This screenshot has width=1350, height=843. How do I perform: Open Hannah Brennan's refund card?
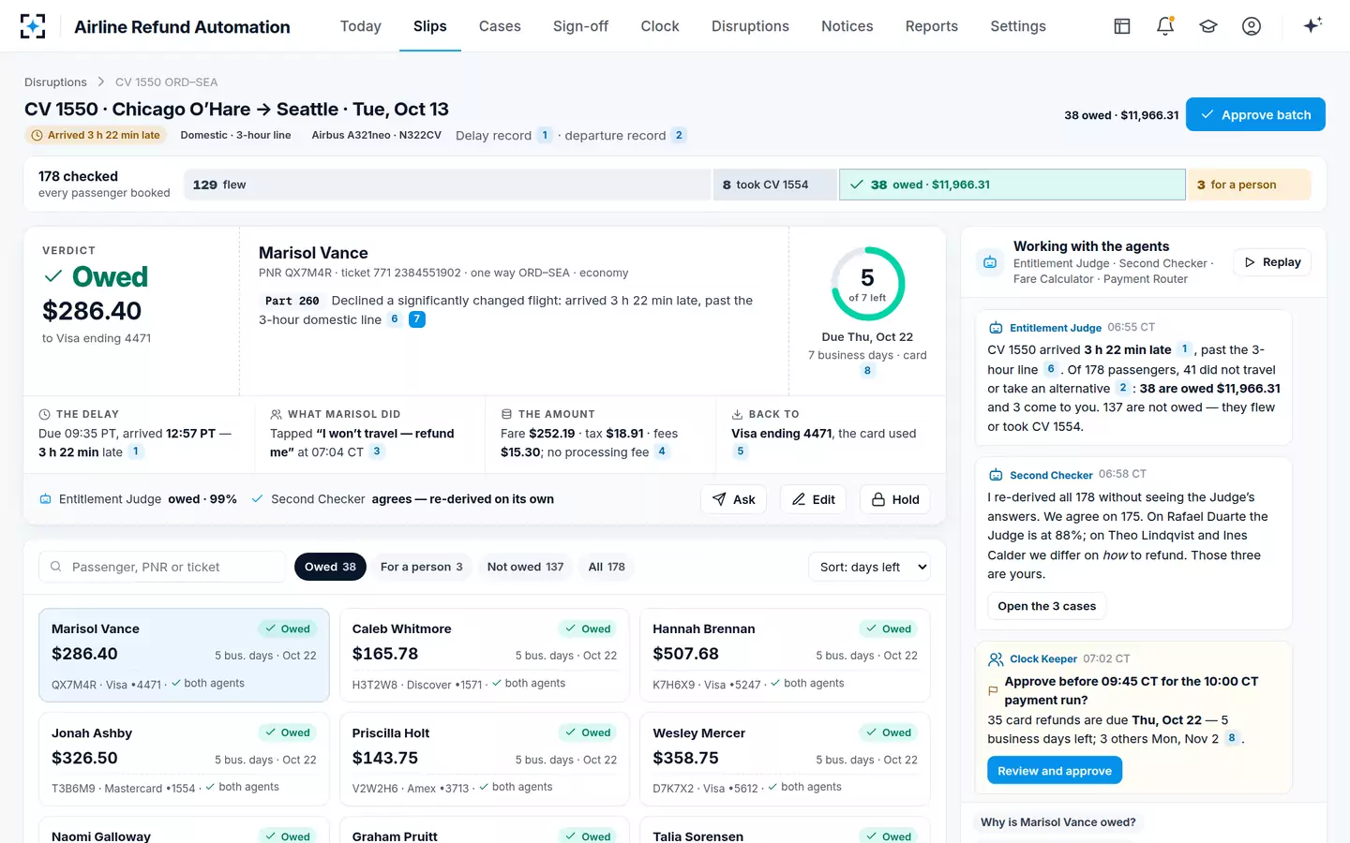[x=785, y=656]
